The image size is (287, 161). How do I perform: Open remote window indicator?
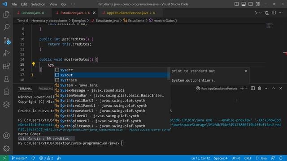(x=4, y=158)
